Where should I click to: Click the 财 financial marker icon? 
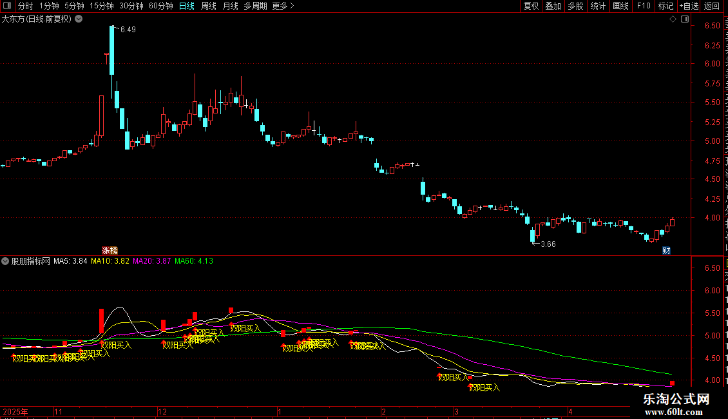pyautogui.click(x=666, y=250)
